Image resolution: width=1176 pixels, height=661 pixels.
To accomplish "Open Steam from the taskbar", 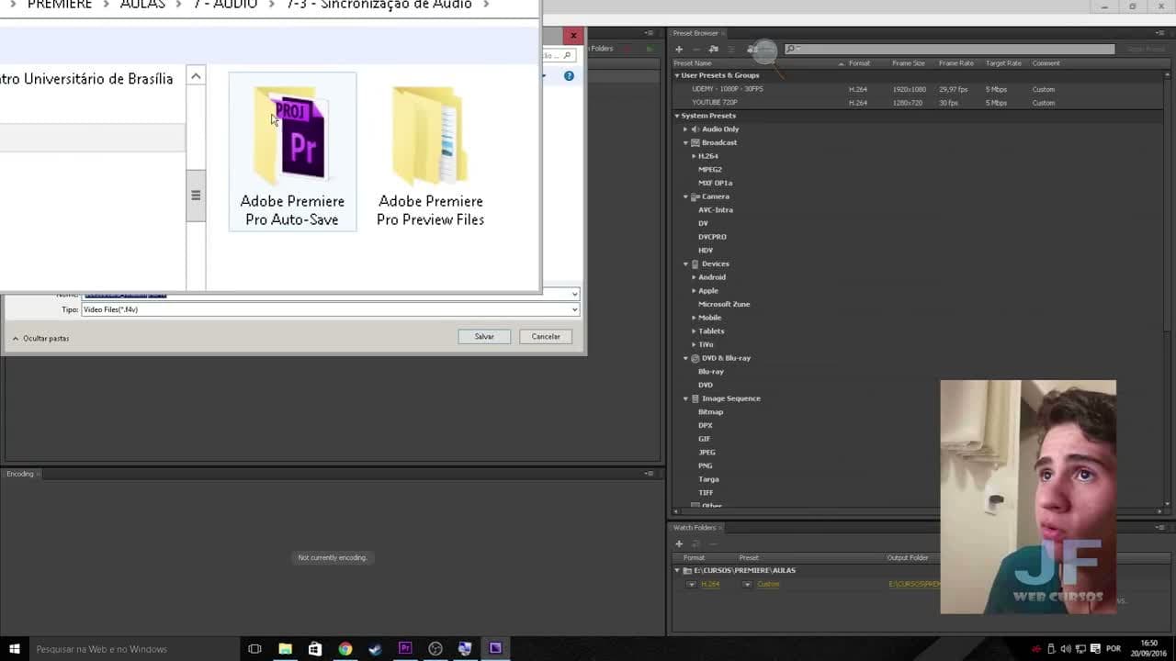I will [x=375, y=649].
